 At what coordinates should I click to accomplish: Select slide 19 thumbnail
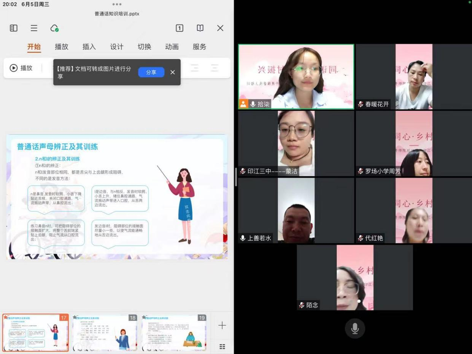(174, 333)
